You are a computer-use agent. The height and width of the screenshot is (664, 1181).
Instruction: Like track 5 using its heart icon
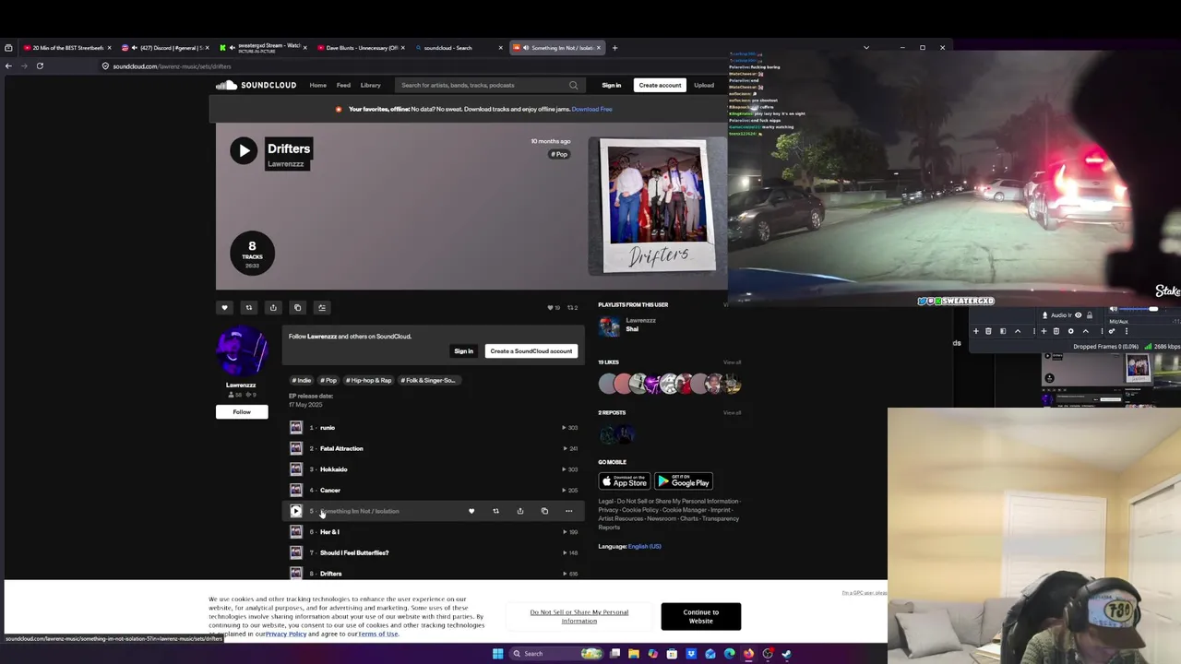click(471, 511)
